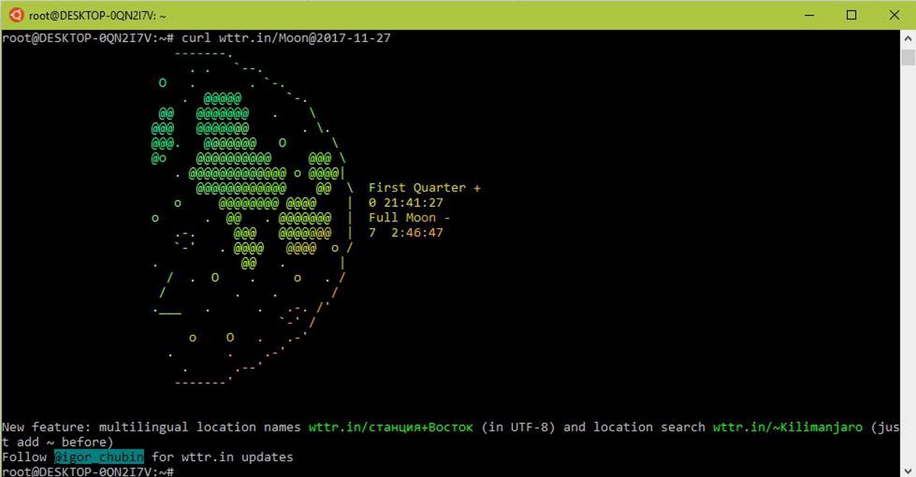The height and width of the screenshot is (477, 916).
Task: Click the ASCII moon drawing
Action: (252, 218)
